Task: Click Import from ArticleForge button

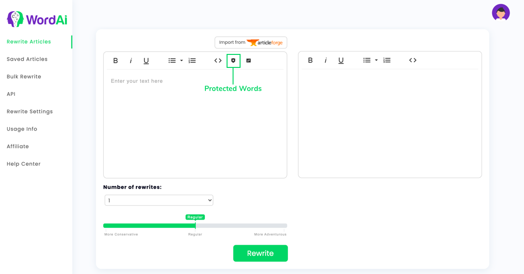Action: pos(251,42)
